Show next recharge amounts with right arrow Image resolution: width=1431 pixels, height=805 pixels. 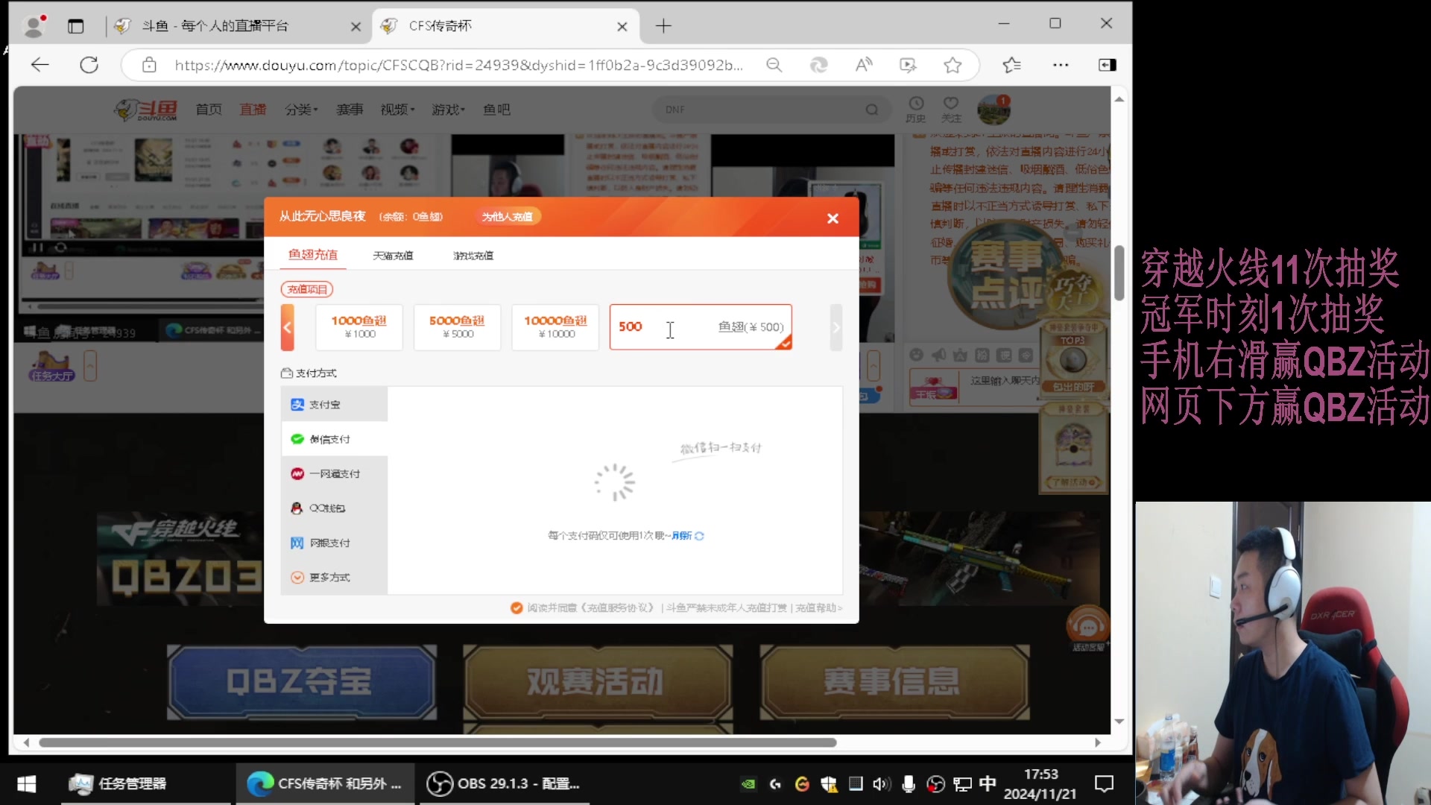(x=836, y=327)
